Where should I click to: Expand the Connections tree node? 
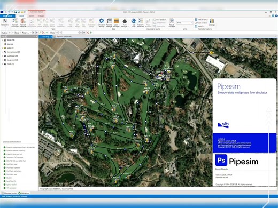pos(2,52)
